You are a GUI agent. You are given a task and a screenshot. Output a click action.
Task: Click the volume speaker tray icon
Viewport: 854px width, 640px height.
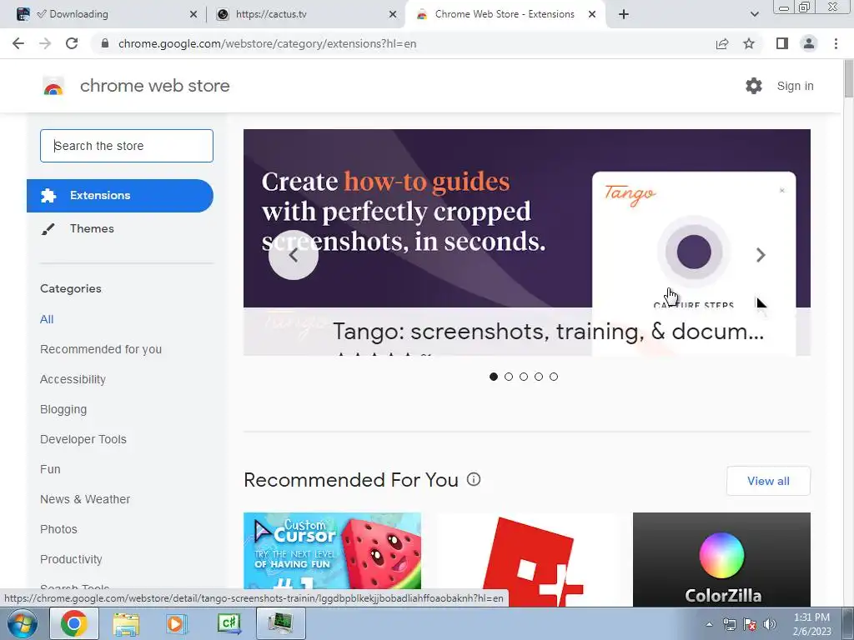click(x=770, y=624)
